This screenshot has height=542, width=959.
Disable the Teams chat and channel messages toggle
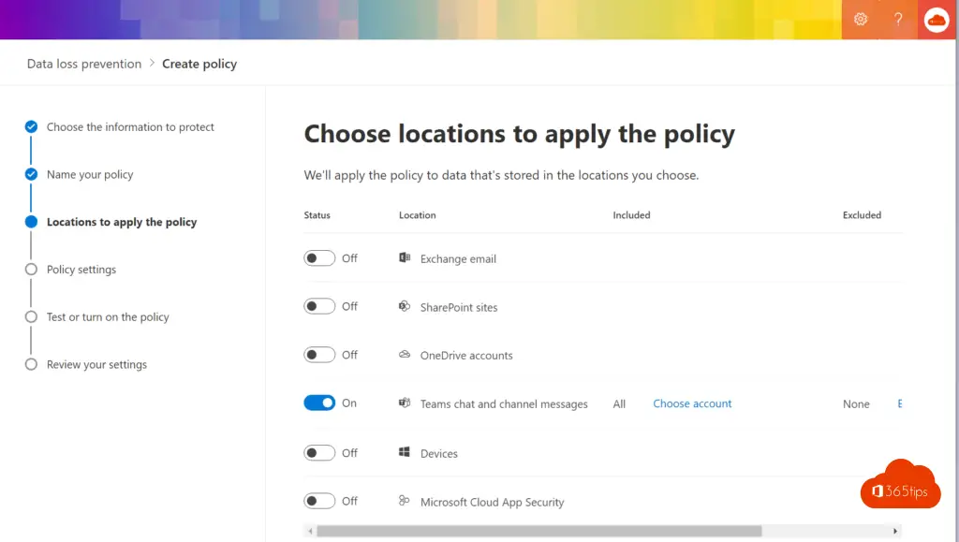coord(319,403)
